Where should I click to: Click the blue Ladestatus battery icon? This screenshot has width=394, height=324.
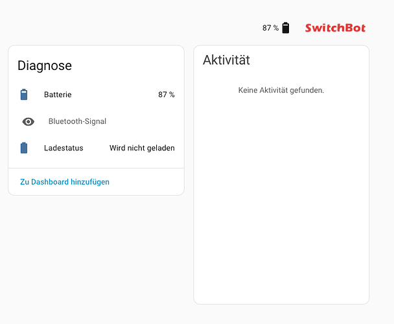tap(24, 148)
